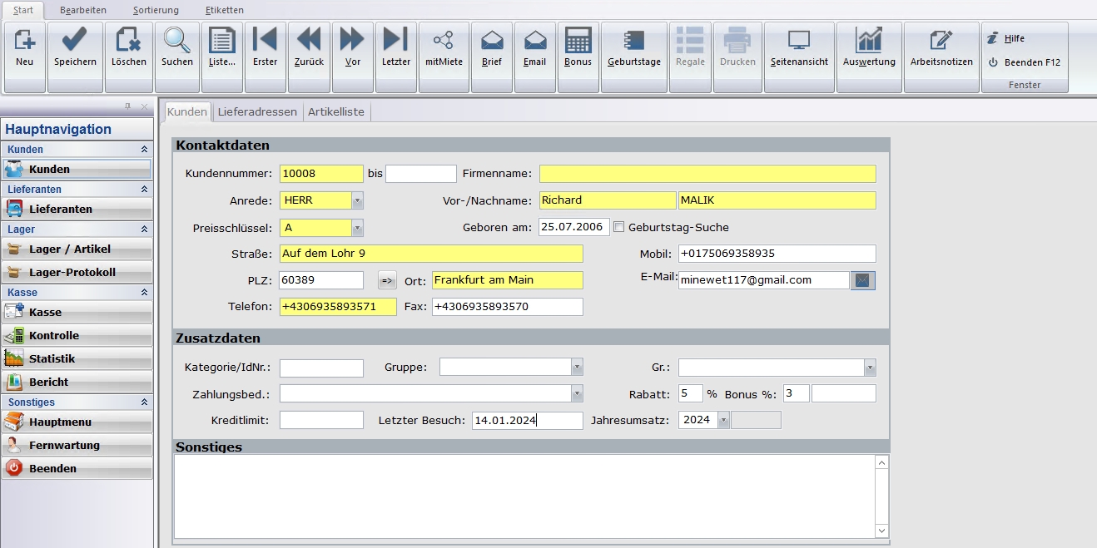Image resolution: width=1097 pixels, height=548 pixels.
Task: Expand the Preisschlüssel dropdown
Action: [x=357, y=227]
